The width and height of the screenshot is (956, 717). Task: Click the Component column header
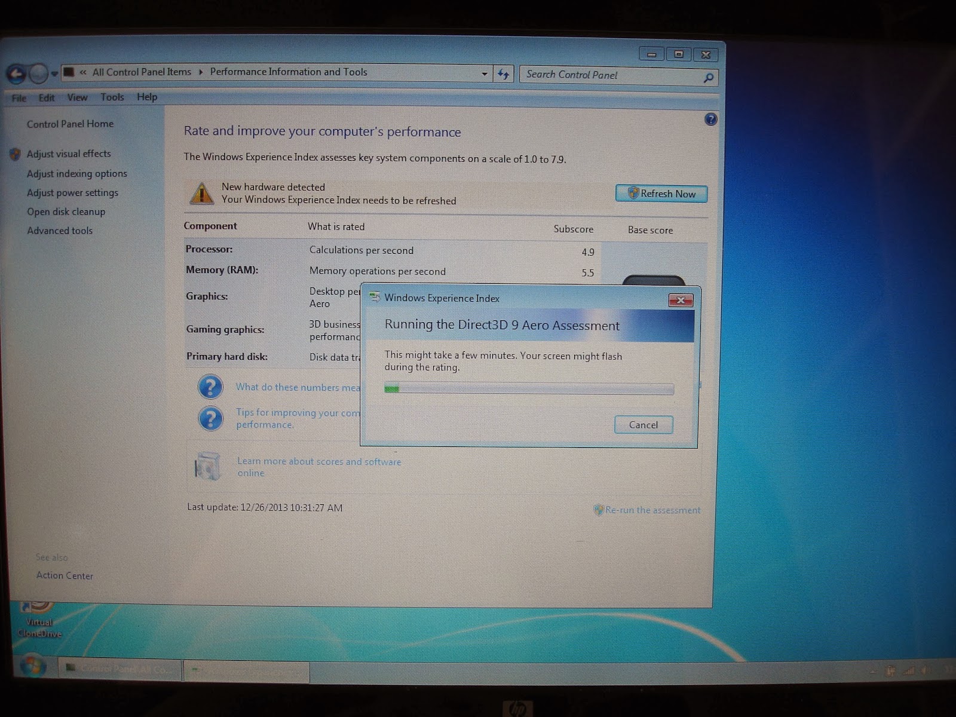coord(210,226)
